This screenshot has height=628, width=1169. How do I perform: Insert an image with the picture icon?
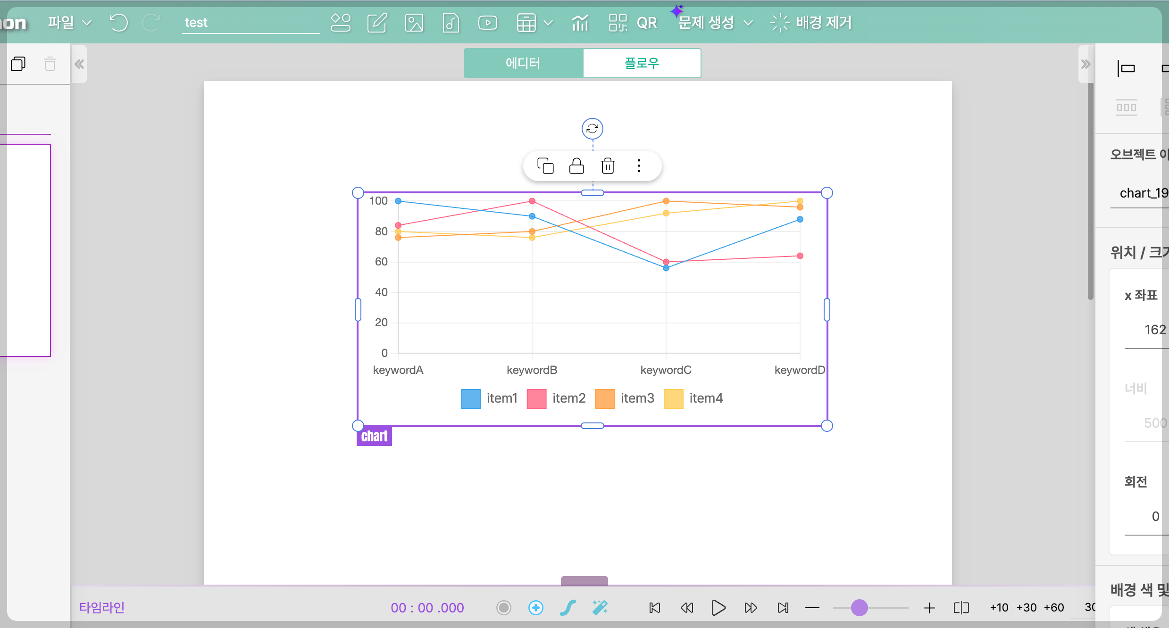pyautogui.click(x=414, y=23)
